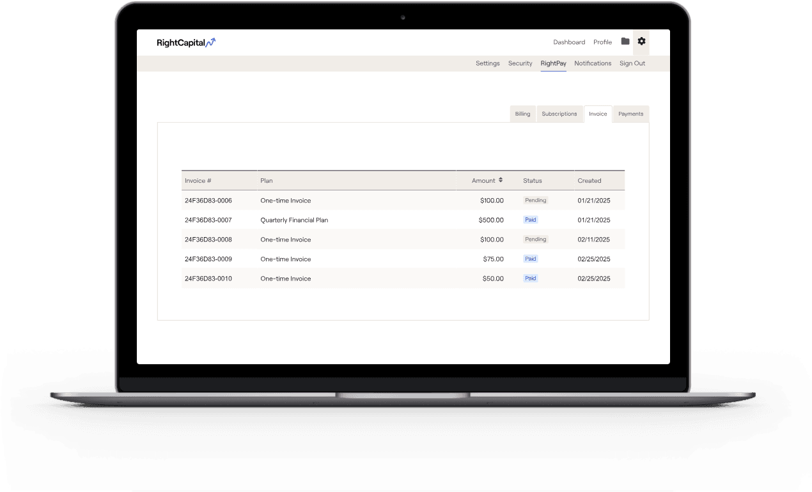Open the folder icon in header
The width and height of the screenshot is (812, 492).
tap(625, 42)
